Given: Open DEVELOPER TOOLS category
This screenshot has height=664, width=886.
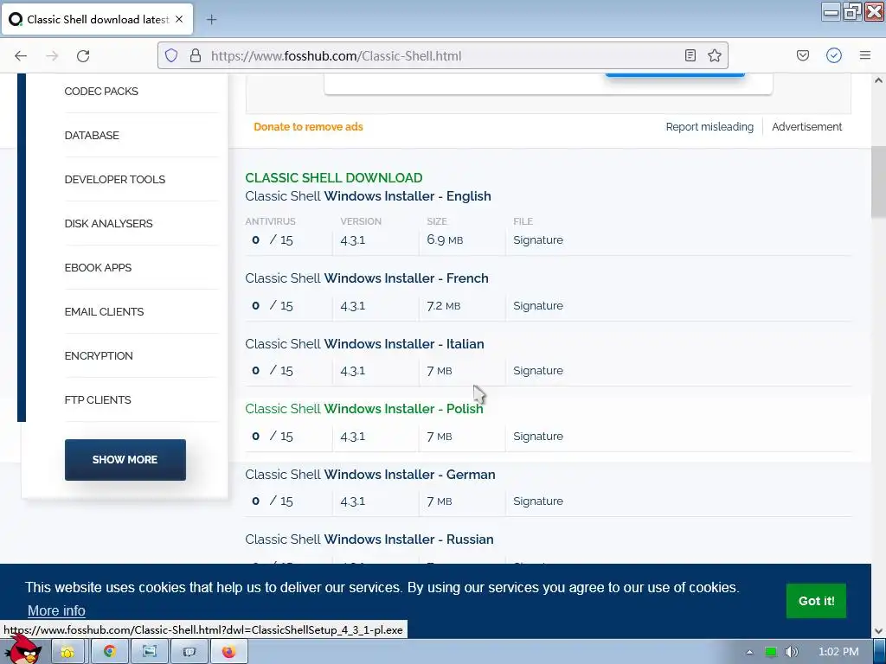Looking at the screenshot, I should click(x=115, y=180).
